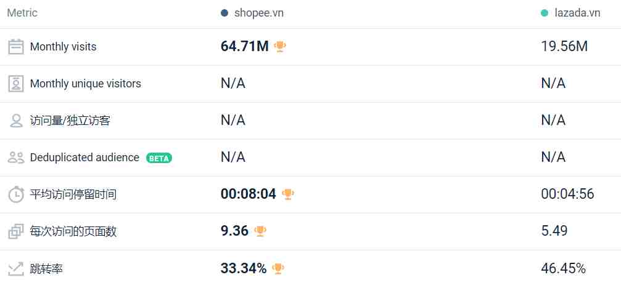621x288 pixels.
Task: Click the trophy icon next to 64.71M
Action: pos(280,47)
